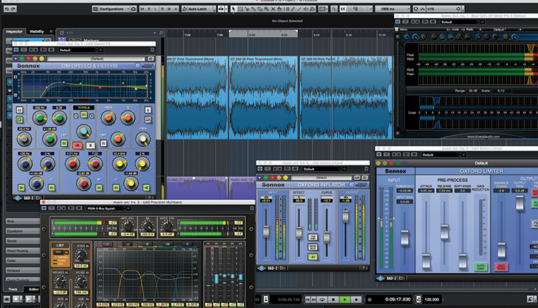The image size is (538, 308).
Task: Open the Direct Routing section in the Inspector
Action: pyautogui.click(x=22, y=251)
